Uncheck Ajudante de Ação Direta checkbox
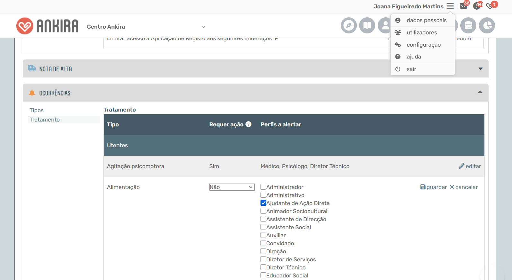This screenshot has height=280, width=512. click(263, 203)
